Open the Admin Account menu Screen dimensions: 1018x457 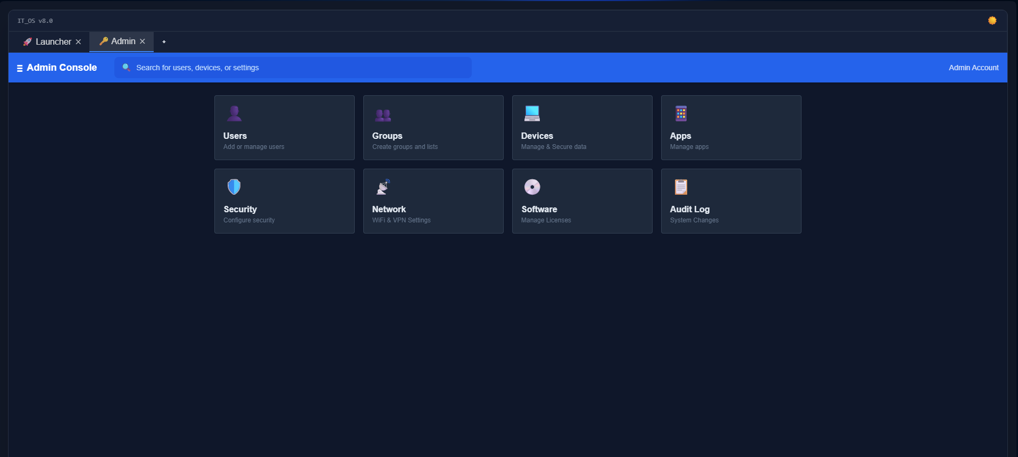pyautogui.click(x=973, y=68)
